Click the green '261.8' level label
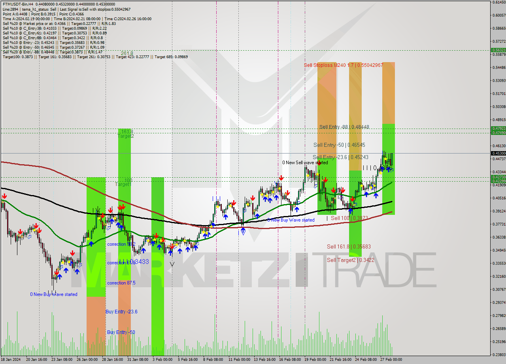 pos(127,53)
